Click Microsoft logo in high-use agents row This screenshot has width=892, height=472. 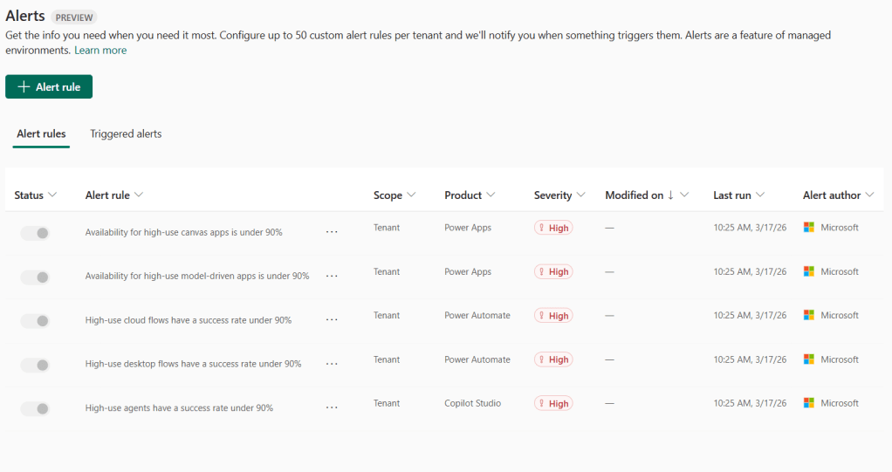click(809, 403)
